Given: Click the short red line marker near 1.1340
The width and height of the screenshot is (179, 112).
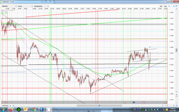Looking at the screenshot, I should (53, 60).
